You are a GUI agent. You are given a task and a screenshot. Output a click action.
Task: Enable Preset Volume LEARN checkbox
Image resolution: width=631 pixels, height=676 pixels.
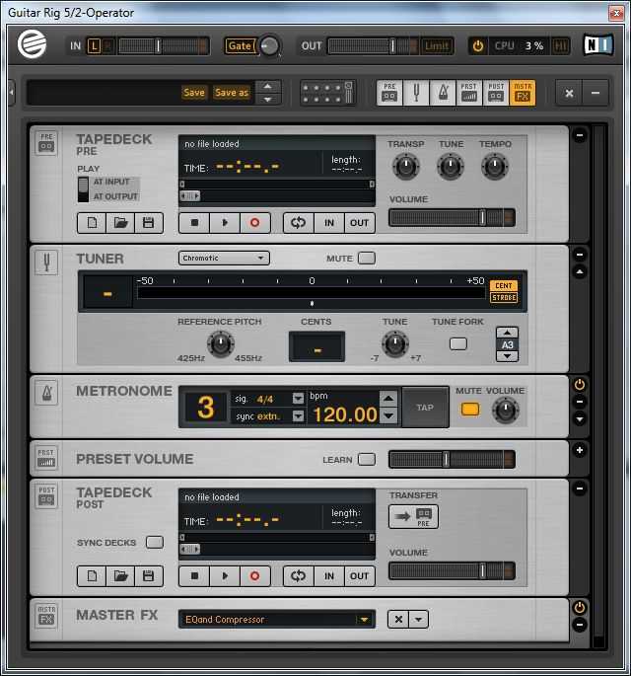[367, 459]
